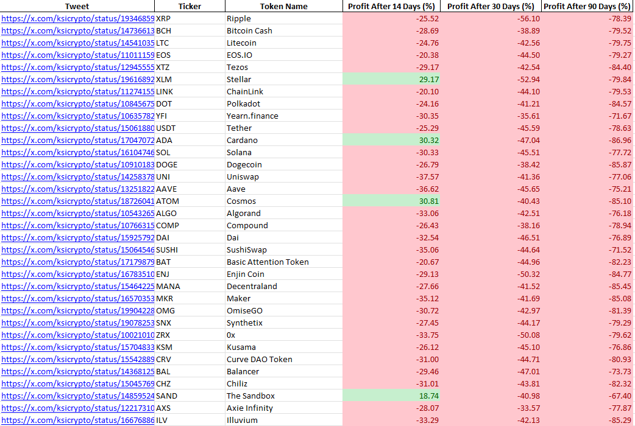Open the ADA tweet link
635x426 pixels.
click(78, 141)
